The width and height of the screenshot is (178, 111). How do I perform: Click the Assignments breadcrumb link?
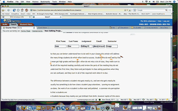37,31
